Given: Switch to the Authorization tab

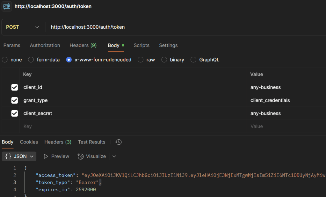Looking at the screenshot, I should pyautogui.click(x=45, y=45).
